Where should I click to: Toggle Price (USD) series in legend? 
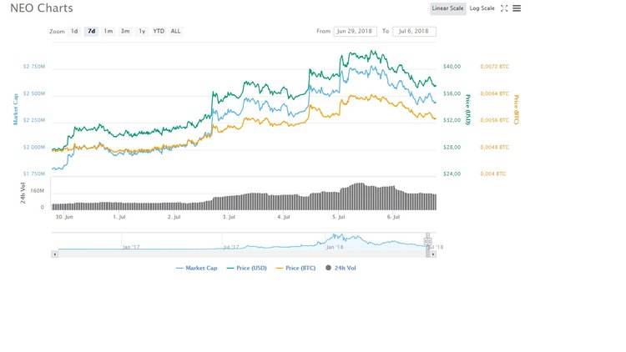[247, 269]
